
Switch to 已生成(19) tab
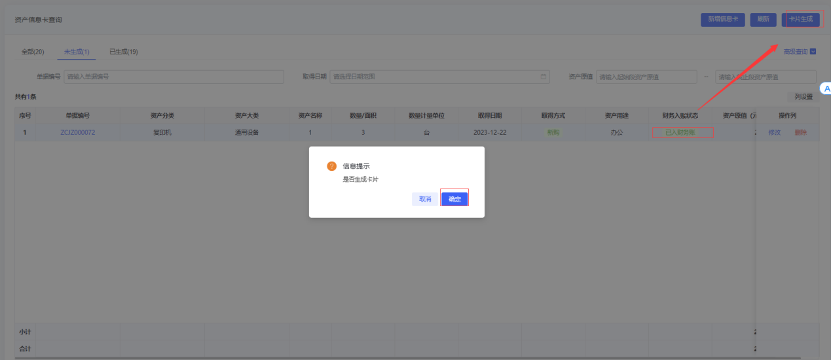(123, 52)
